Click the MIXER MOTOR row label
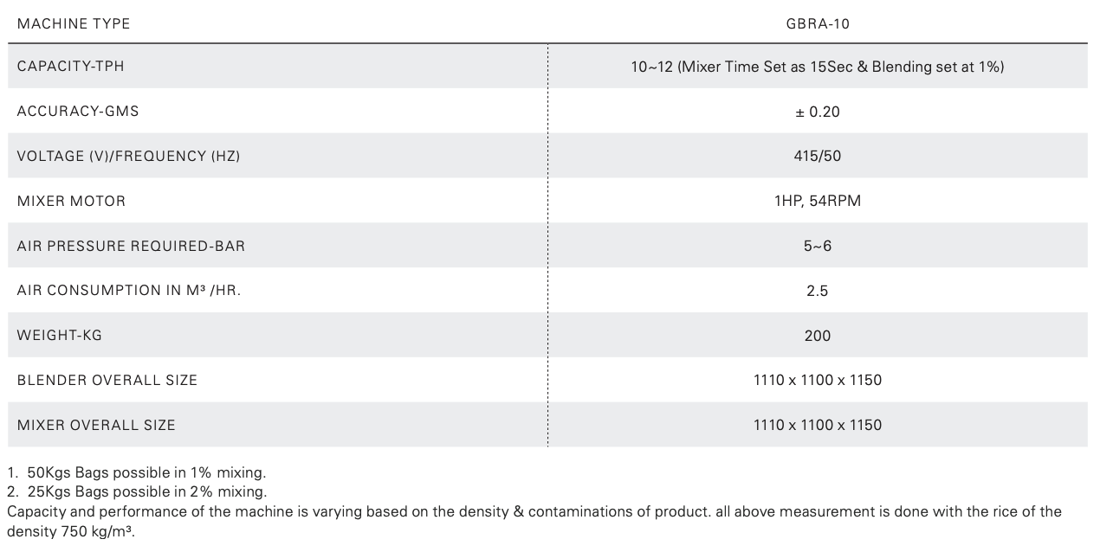This screenshot has height=552, width=1100. pos(71,201)
